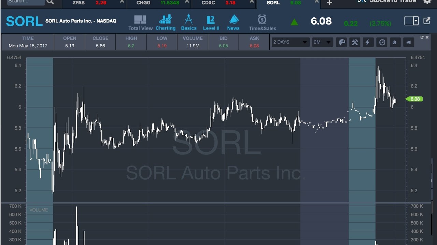Close the CHGG tab
Image resolution: width=437 pixels, height=245 pixels.
[x=187, y=2]
